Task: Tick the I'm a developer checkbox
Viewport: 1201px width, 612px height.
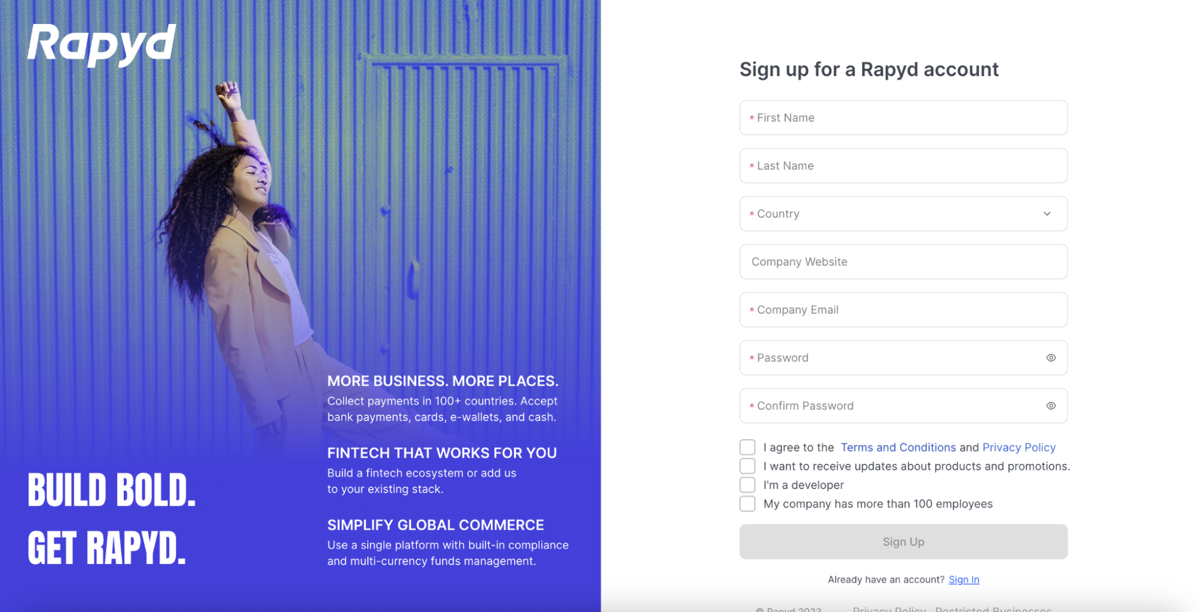Action: (747, 485)
